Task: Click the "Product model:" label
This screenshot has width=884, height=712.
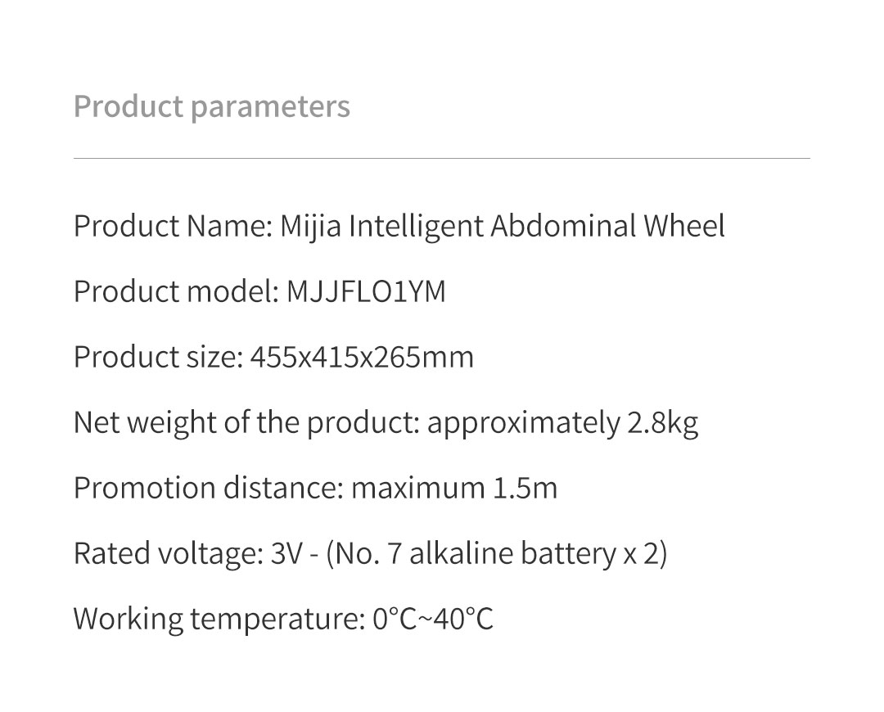Action: coord(176,291)
